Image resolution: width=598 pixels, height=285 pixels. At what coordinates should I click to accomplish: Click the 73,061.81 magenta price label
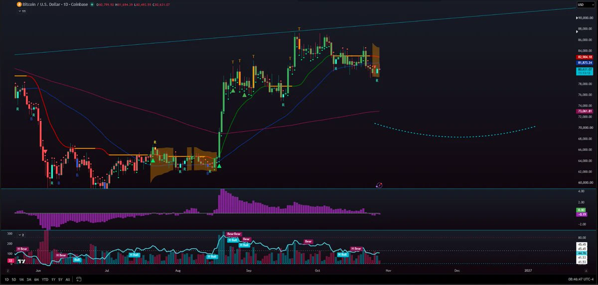click(584, 111)
